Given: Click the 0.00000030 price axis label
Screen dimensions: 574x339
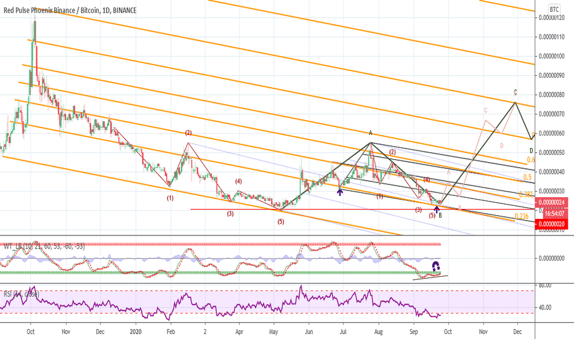Looking at the screenshot, I should tap(551, 191).
